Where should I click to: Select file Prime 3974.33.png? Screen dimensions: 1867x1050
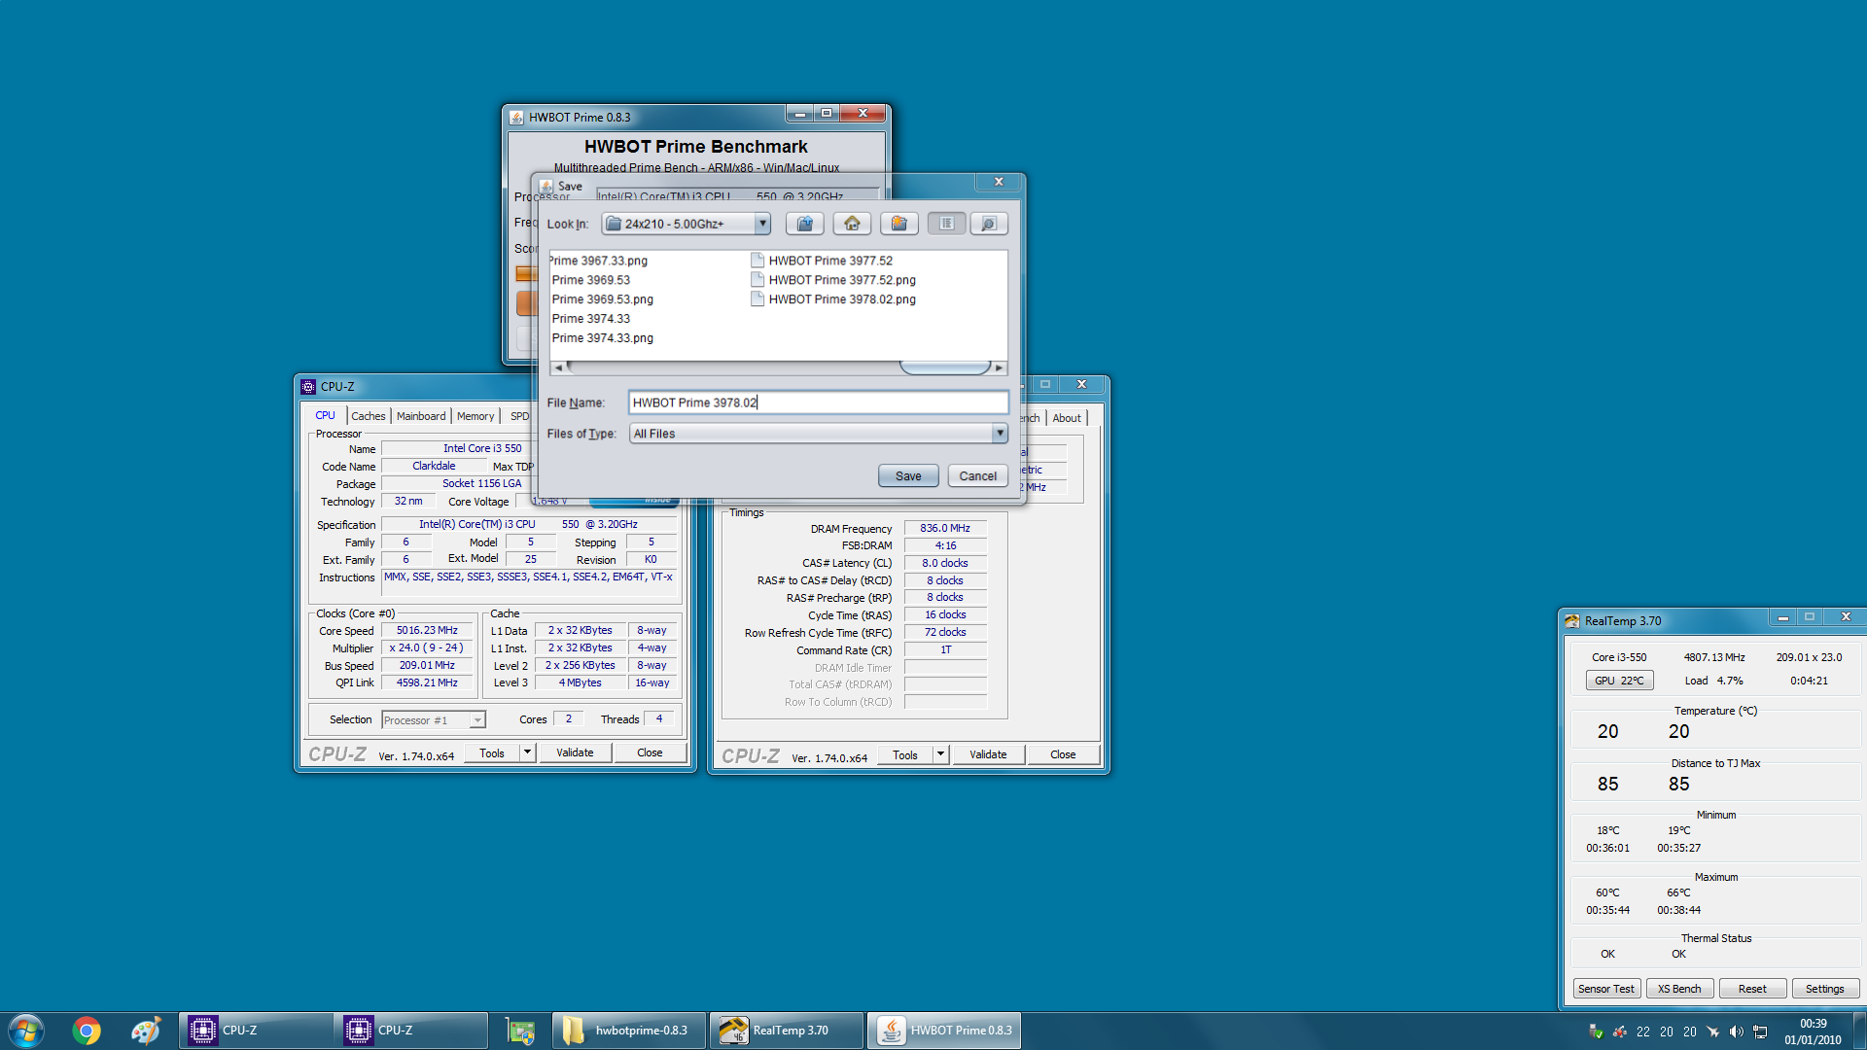tap(602, 338)
